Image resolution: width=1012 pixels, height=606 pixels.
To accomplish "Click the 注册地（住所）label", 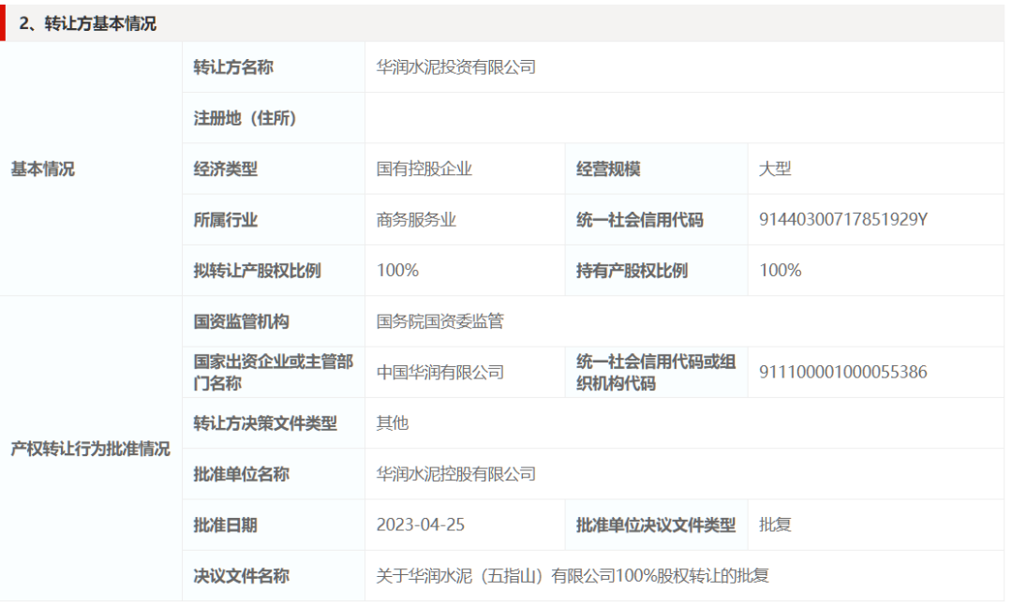I will (x=246, y=118).
